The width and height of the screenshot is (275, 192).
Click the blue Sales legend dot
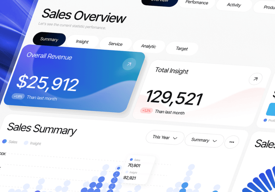(4, 141)
